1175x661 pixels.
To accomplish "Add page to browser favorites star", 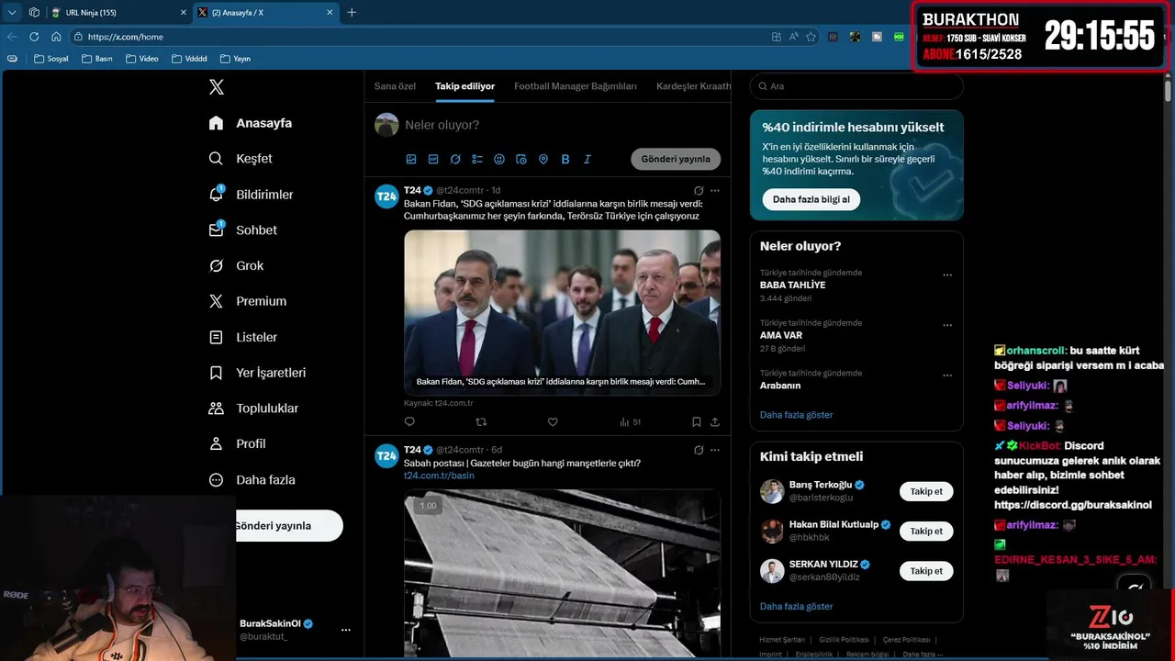I will (811, 37).
